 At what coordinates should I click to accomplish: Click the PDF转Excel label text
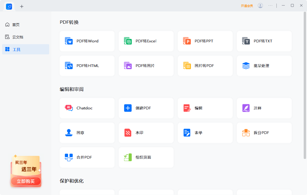coord(146,41)
